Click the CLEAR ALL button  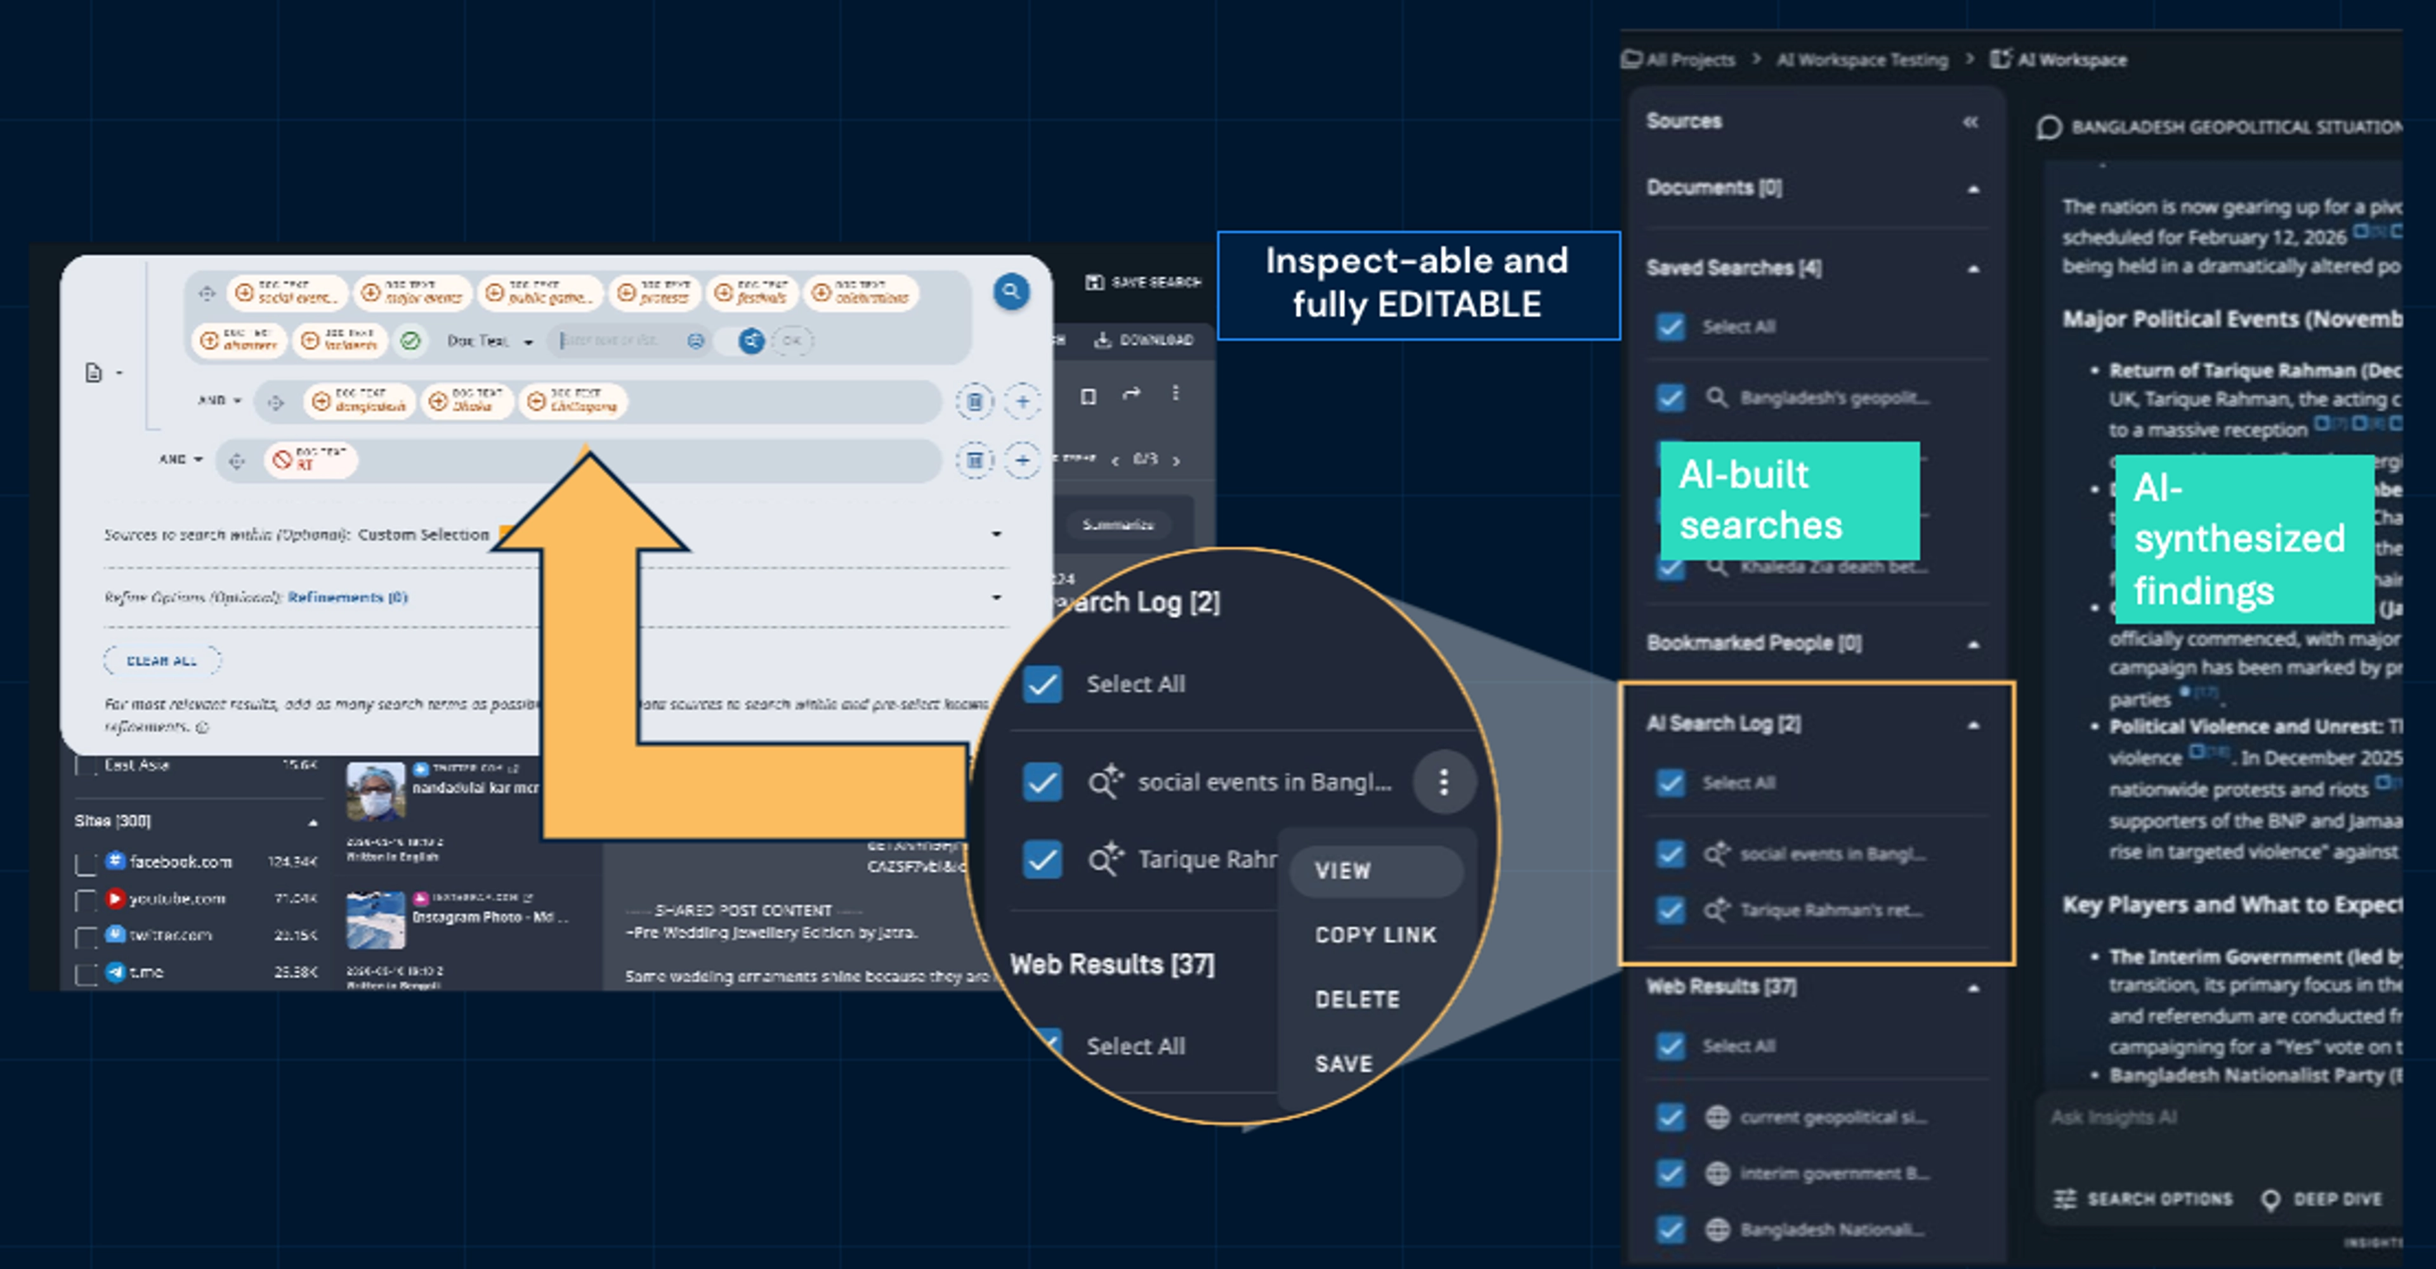(162, 661)
